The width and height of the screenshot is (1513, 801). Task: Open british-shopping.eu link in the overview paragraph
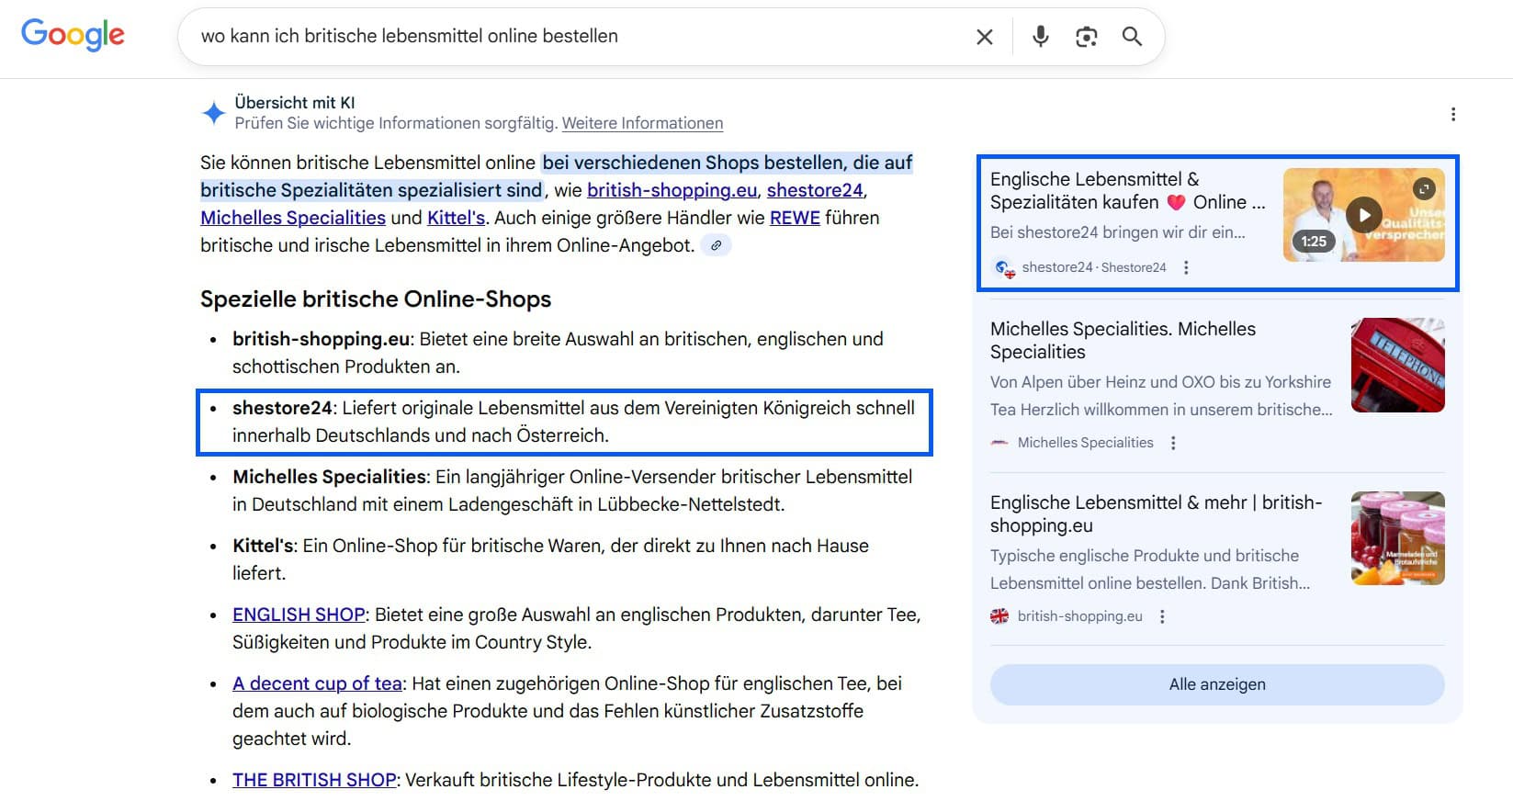tap(672, 190)
